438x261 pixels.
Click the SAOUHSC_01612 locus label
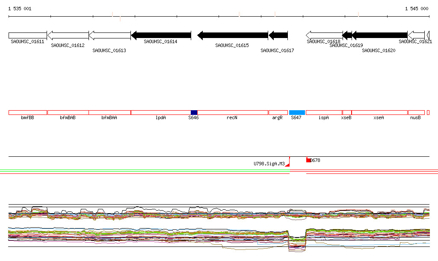[68, 45]
